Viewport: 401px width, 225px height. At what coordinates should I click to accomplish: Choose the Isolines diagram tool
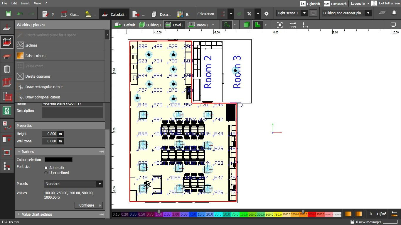tap(31, 45)
